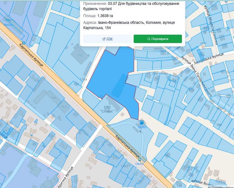The height and width of the screenshot is (188, 234).
Task: Click the Карпатська вулиця upper street label
Action: pyautogui.click(x=31, y=55)
